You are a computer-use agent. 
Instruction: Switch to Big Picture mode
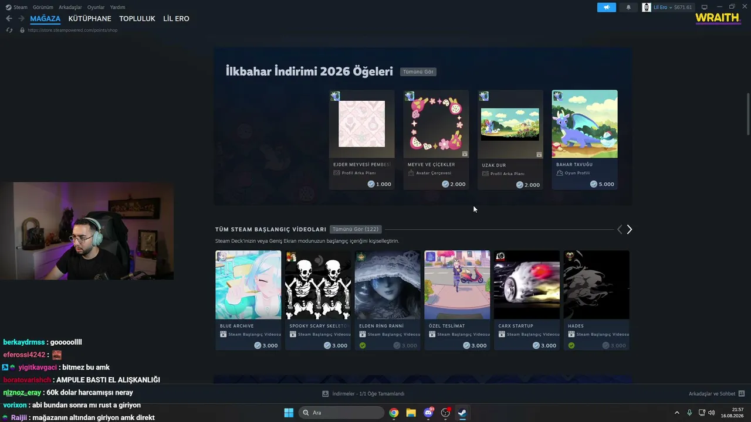pyautogui.click(x=705, y=7)
